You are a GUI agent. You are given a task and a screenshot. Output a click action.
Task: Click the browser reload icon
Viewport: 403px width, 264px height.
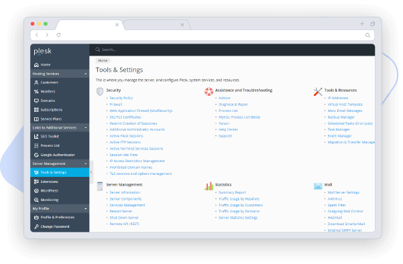[58, 35]
